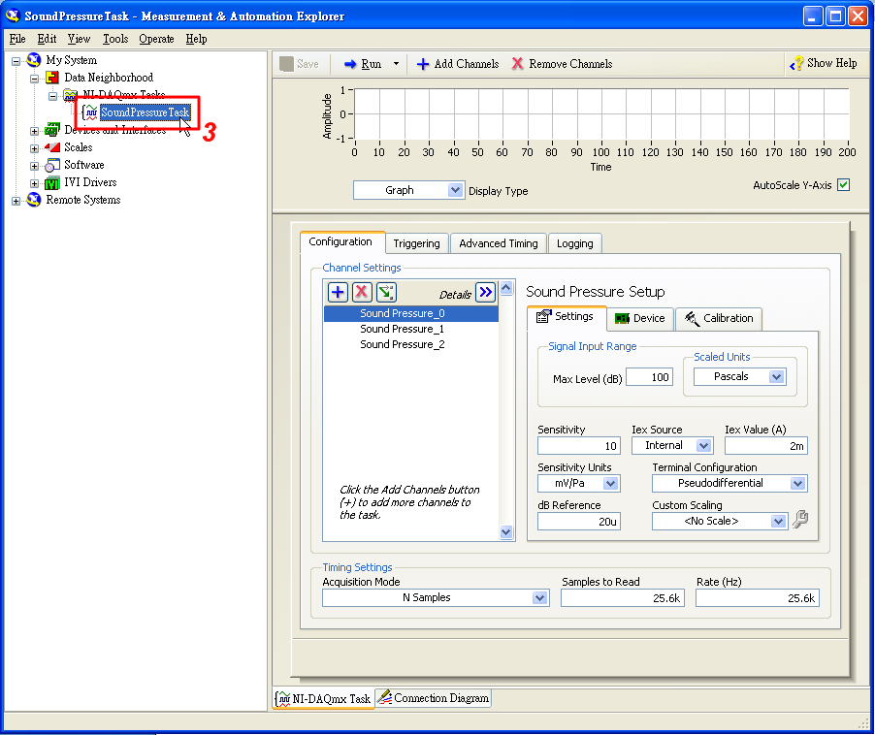Click the Data Neighborhood icon
Image resolution: width=875 pixels, height=735 pixels.
pos(52,78)
